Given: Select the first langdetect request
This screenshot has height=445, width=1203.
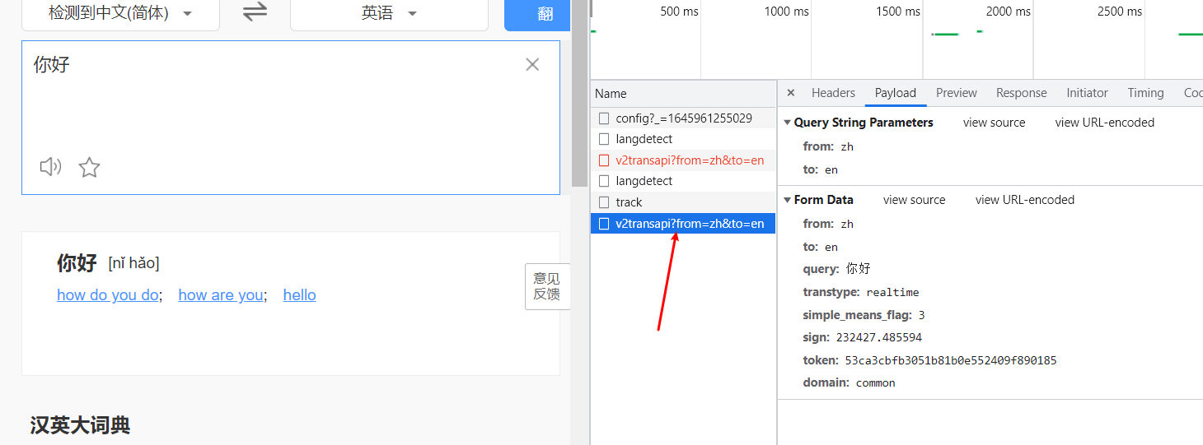Looking at the screenshot, I should point(683,140).
